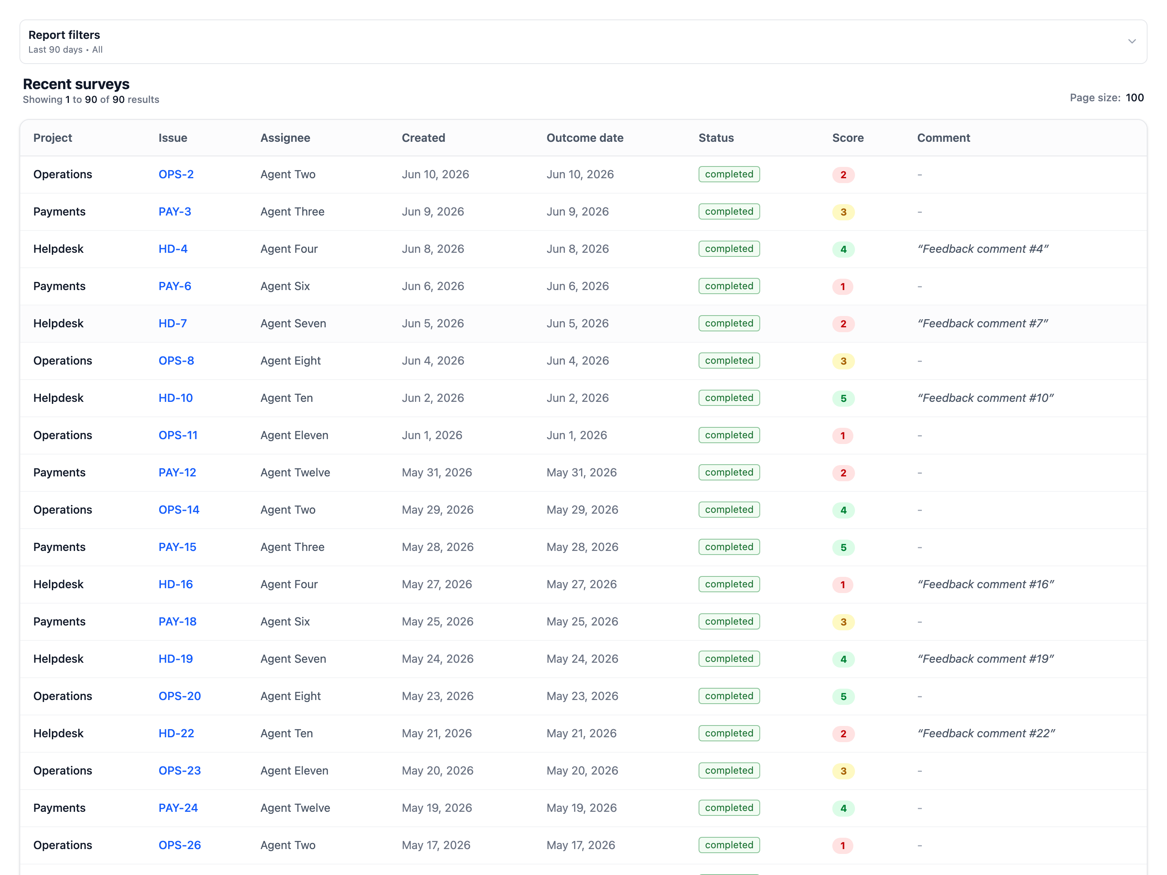Click assignee Agent Eleven in OPS-11 row

click(x=295, y=435)
